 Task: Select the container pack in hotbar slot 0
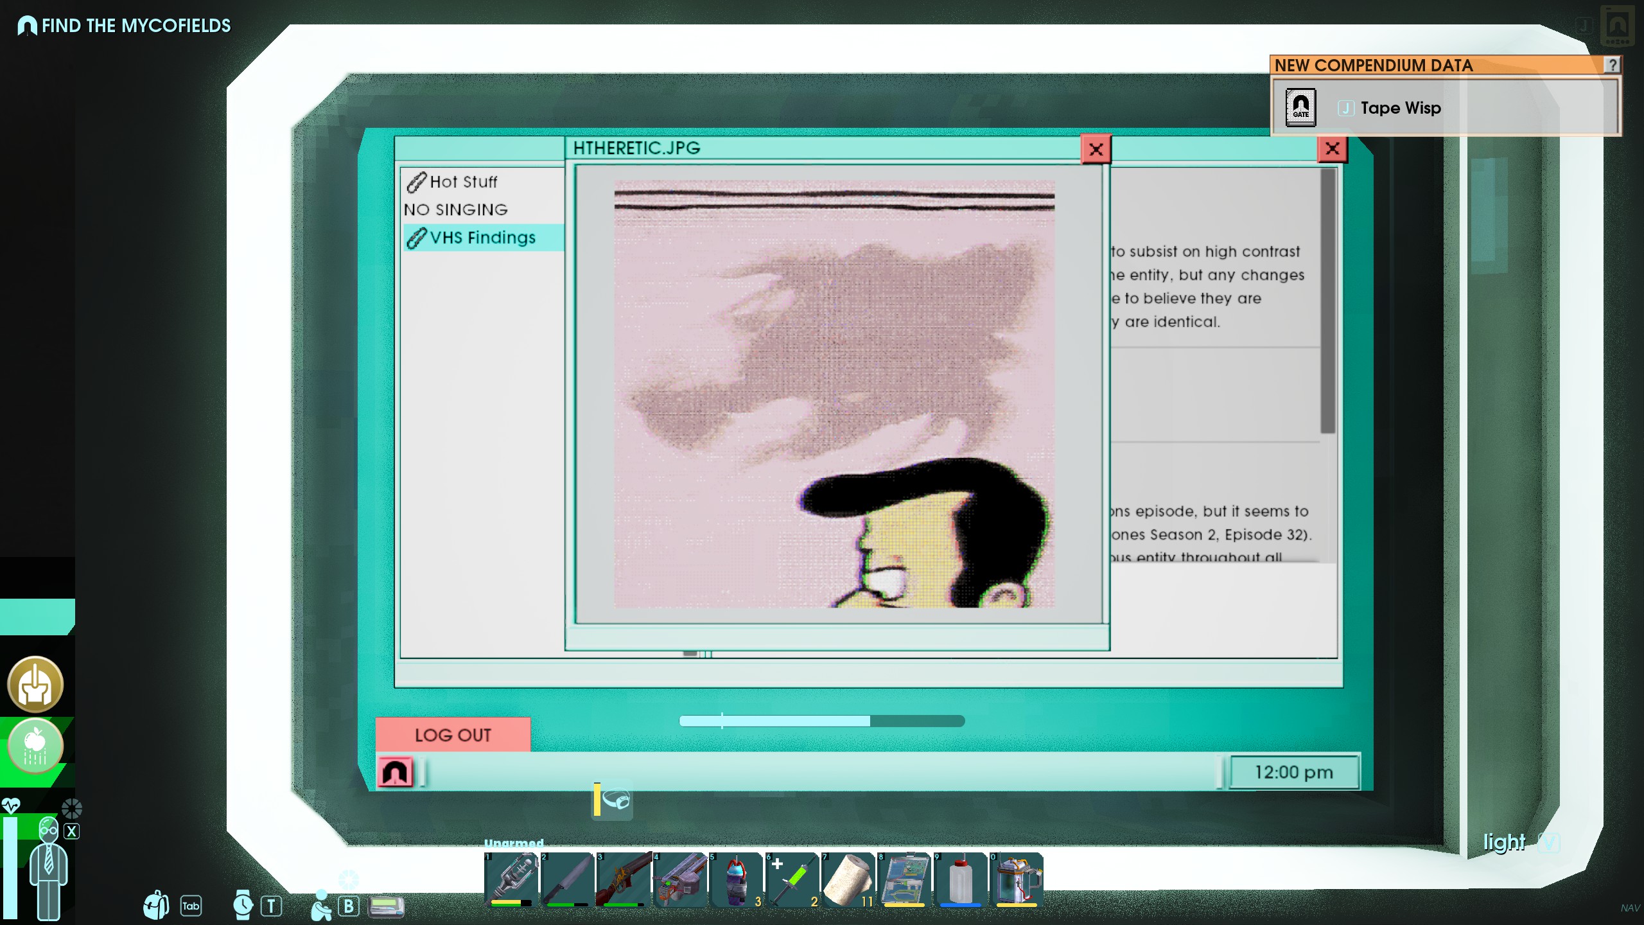tap(1017, 879)
